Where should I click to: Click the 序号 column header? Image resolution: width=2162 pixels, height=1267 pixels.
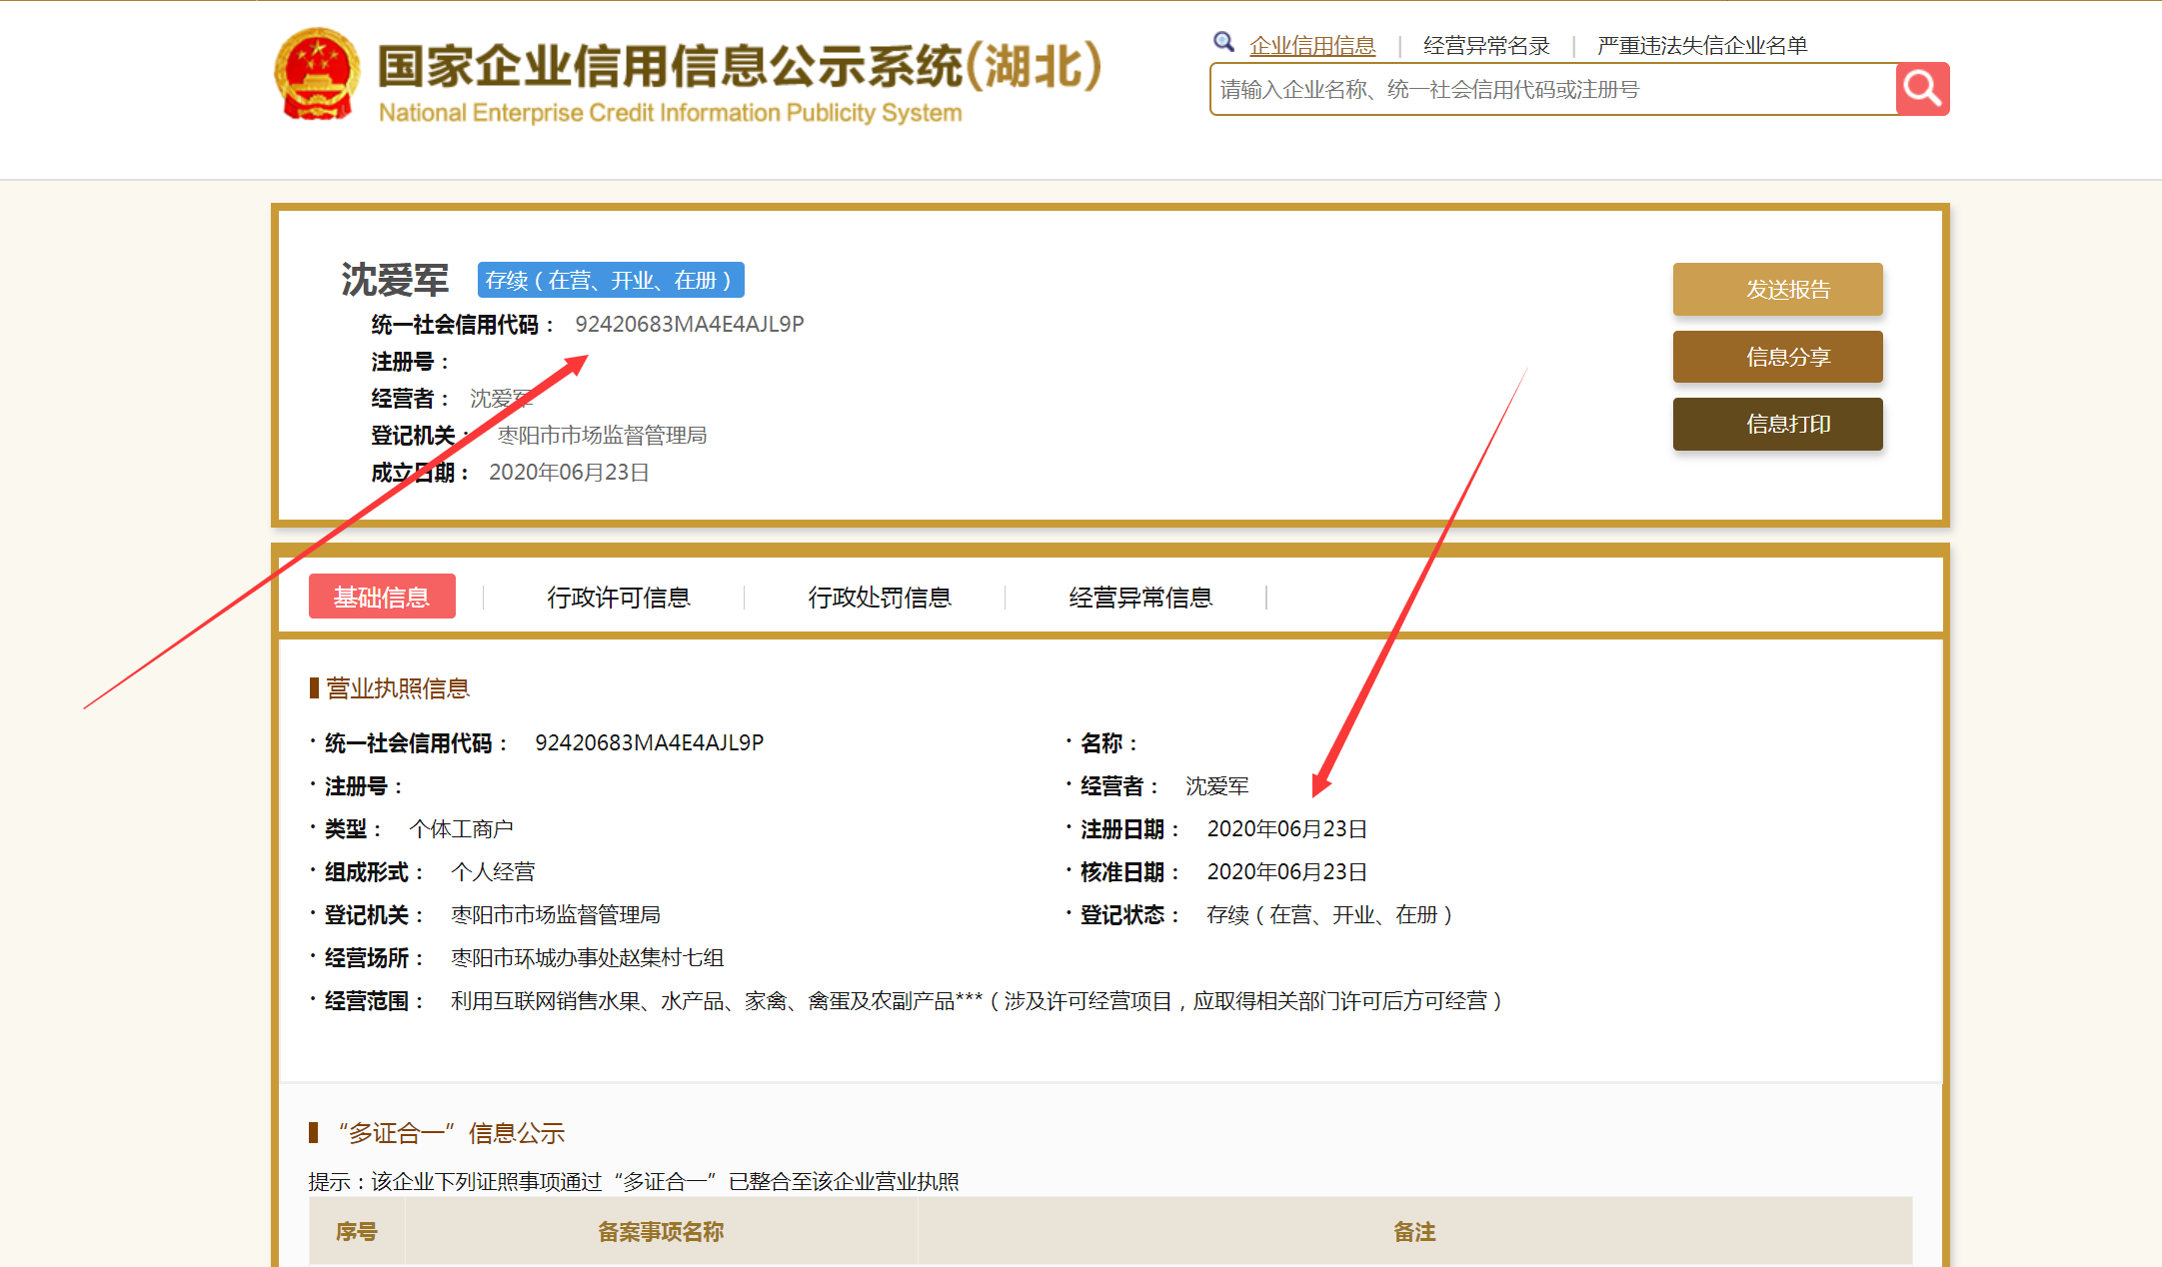tap(356, 1232)
